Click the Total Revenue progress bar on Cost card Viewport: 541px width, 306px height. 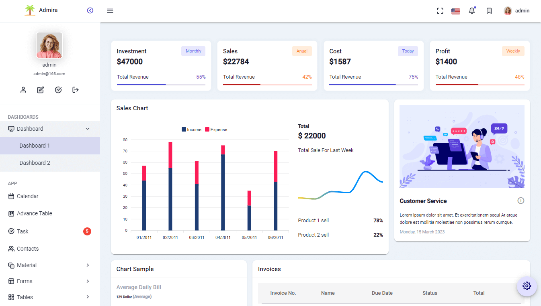pyautogui.click(x=374, y=84)
